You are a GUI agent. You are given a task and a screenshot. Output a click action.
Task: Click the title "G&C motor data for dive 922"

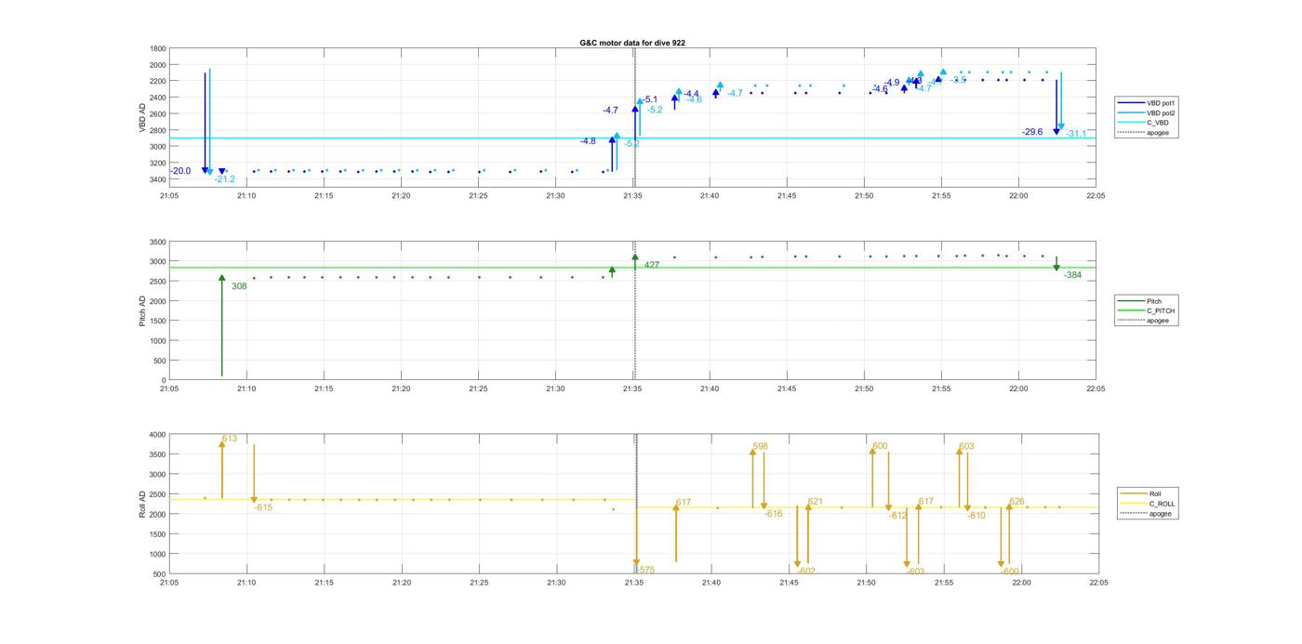coord(632,43)
